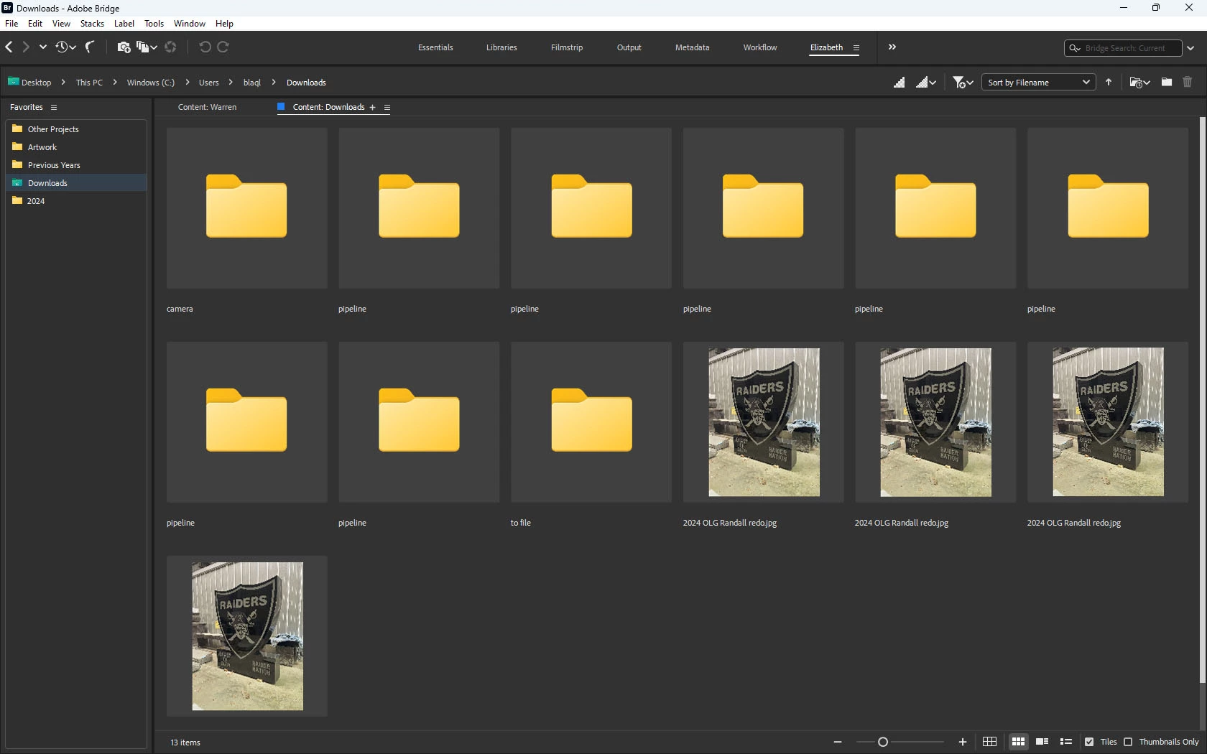Viewport: 1207px width, 754px height.
Task: Click the delete trash icon
Action: click(1188, 83)
